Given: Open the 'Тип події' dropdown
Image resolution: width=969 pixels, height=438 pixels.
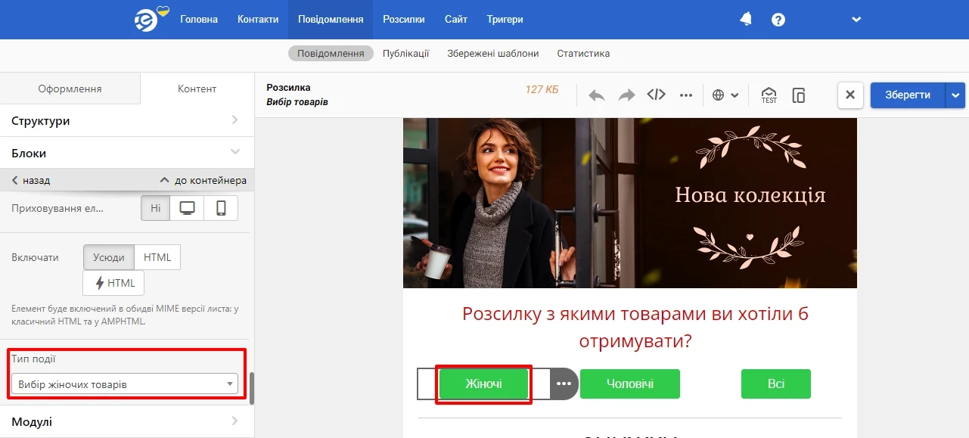Looking at the screenshot, I should coord(125,384).
